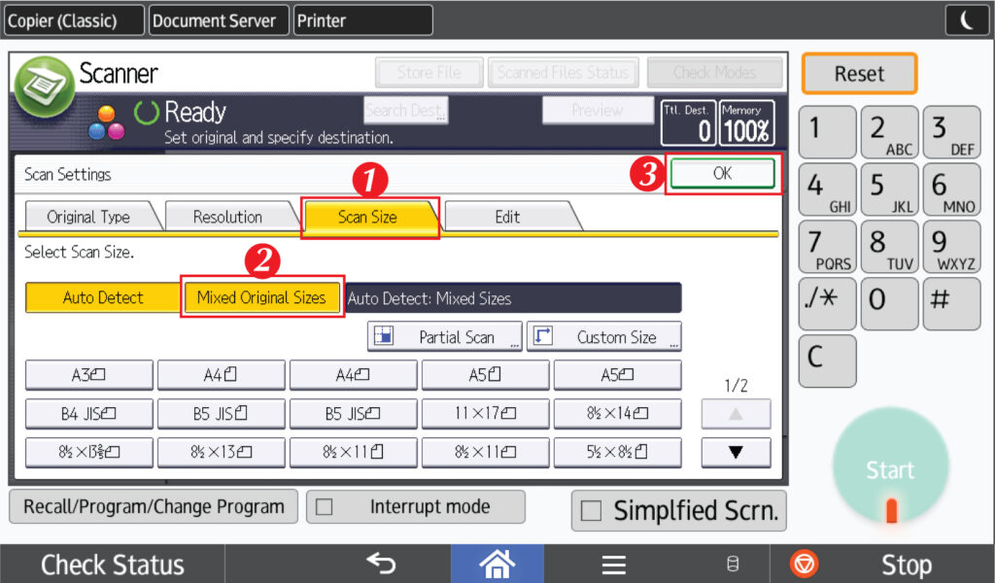Go to next page of scan sizes
This screenshot has width=995, height=583.
point(736,452)
